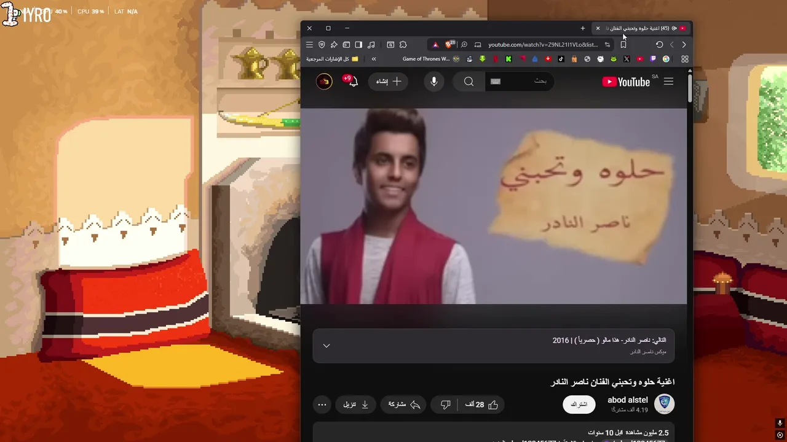Click the video player area
Image resolution: width=787 pixels, height=442 pixels.
click(493, 206)
